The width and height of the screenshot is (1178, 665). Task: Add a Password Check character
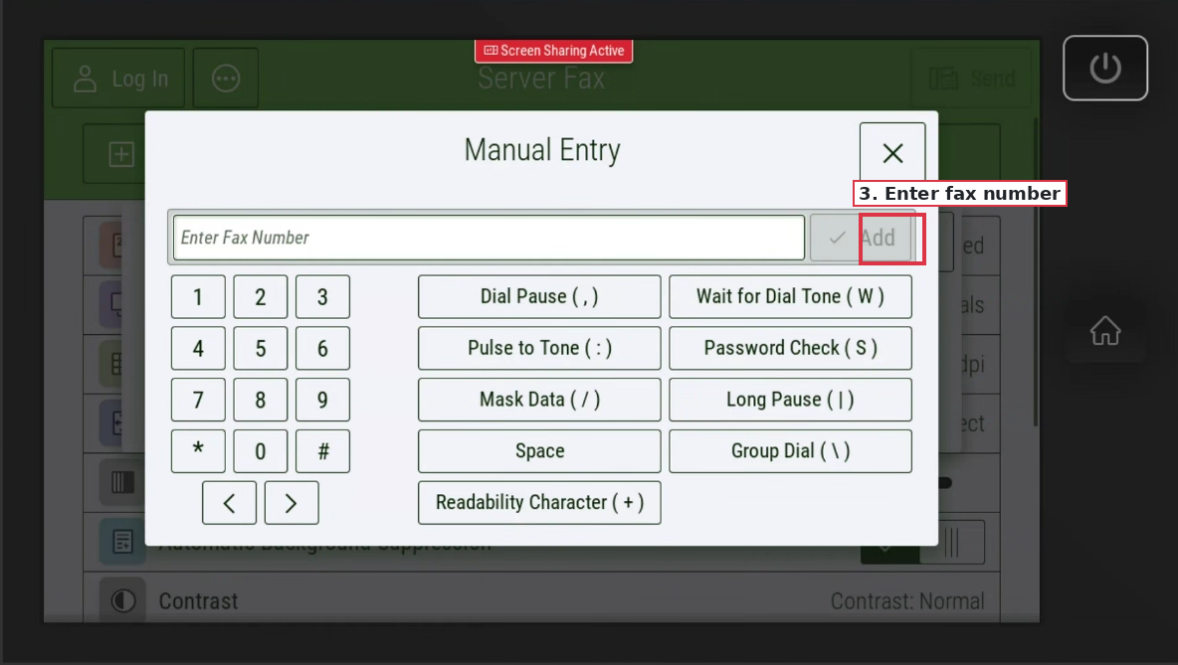[x=790, y=348]
